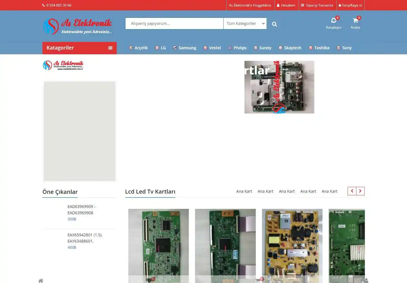The height and width of the screenshot is (283, 407).
Task: Click the Lcd Led Tv Kartları heading
Action: (150, 192)
